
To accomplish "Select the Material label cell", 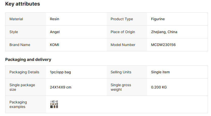I will (16, 19).
